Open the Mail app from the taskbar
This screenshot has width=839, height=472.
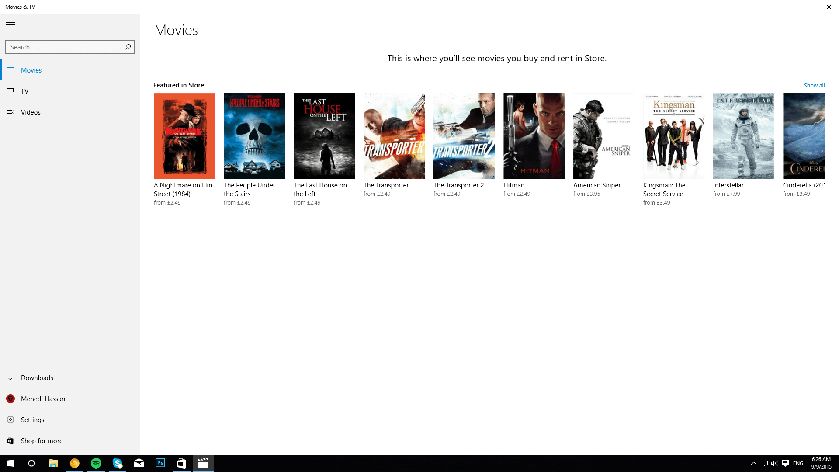tap(139, 463)
